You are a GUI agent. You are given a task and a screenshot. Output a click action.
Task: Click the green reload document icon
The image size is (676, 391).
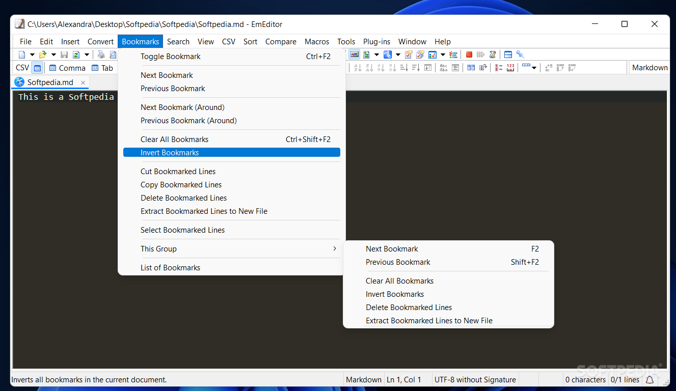(76, 54)
